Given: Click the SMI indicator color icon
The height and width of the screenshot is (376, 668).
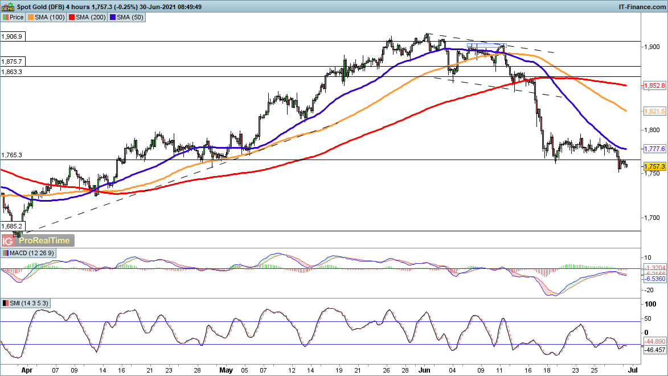Looking at the screenshot, I should pos(6,303).
